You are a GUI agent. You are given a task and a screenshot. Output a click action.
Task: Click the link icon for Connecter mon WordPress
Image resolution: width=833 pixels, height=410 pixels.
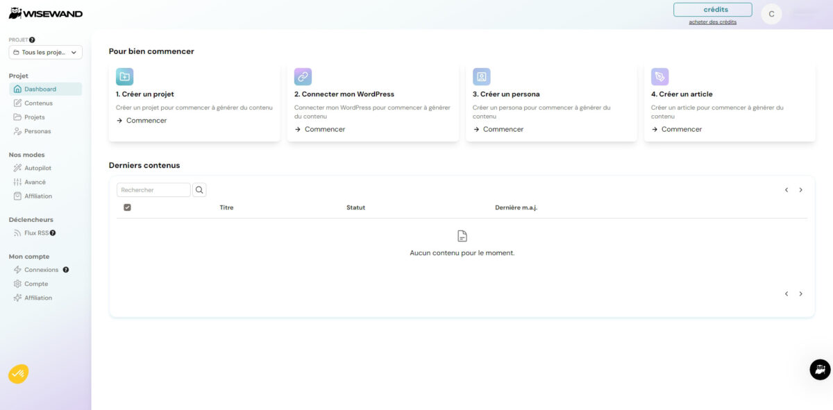tap(303, 76)
